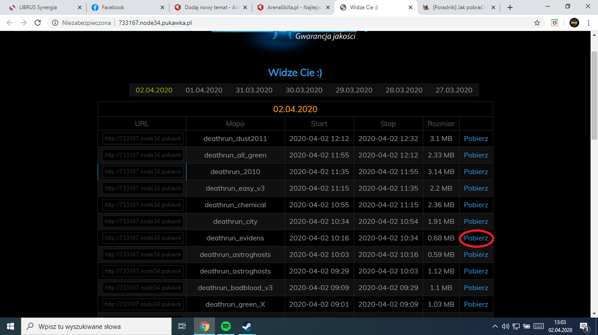Click the URL field of deathrun_2010 row
Image resolution: width=598 pixels, height=335 pixels.
click(143, 171)
